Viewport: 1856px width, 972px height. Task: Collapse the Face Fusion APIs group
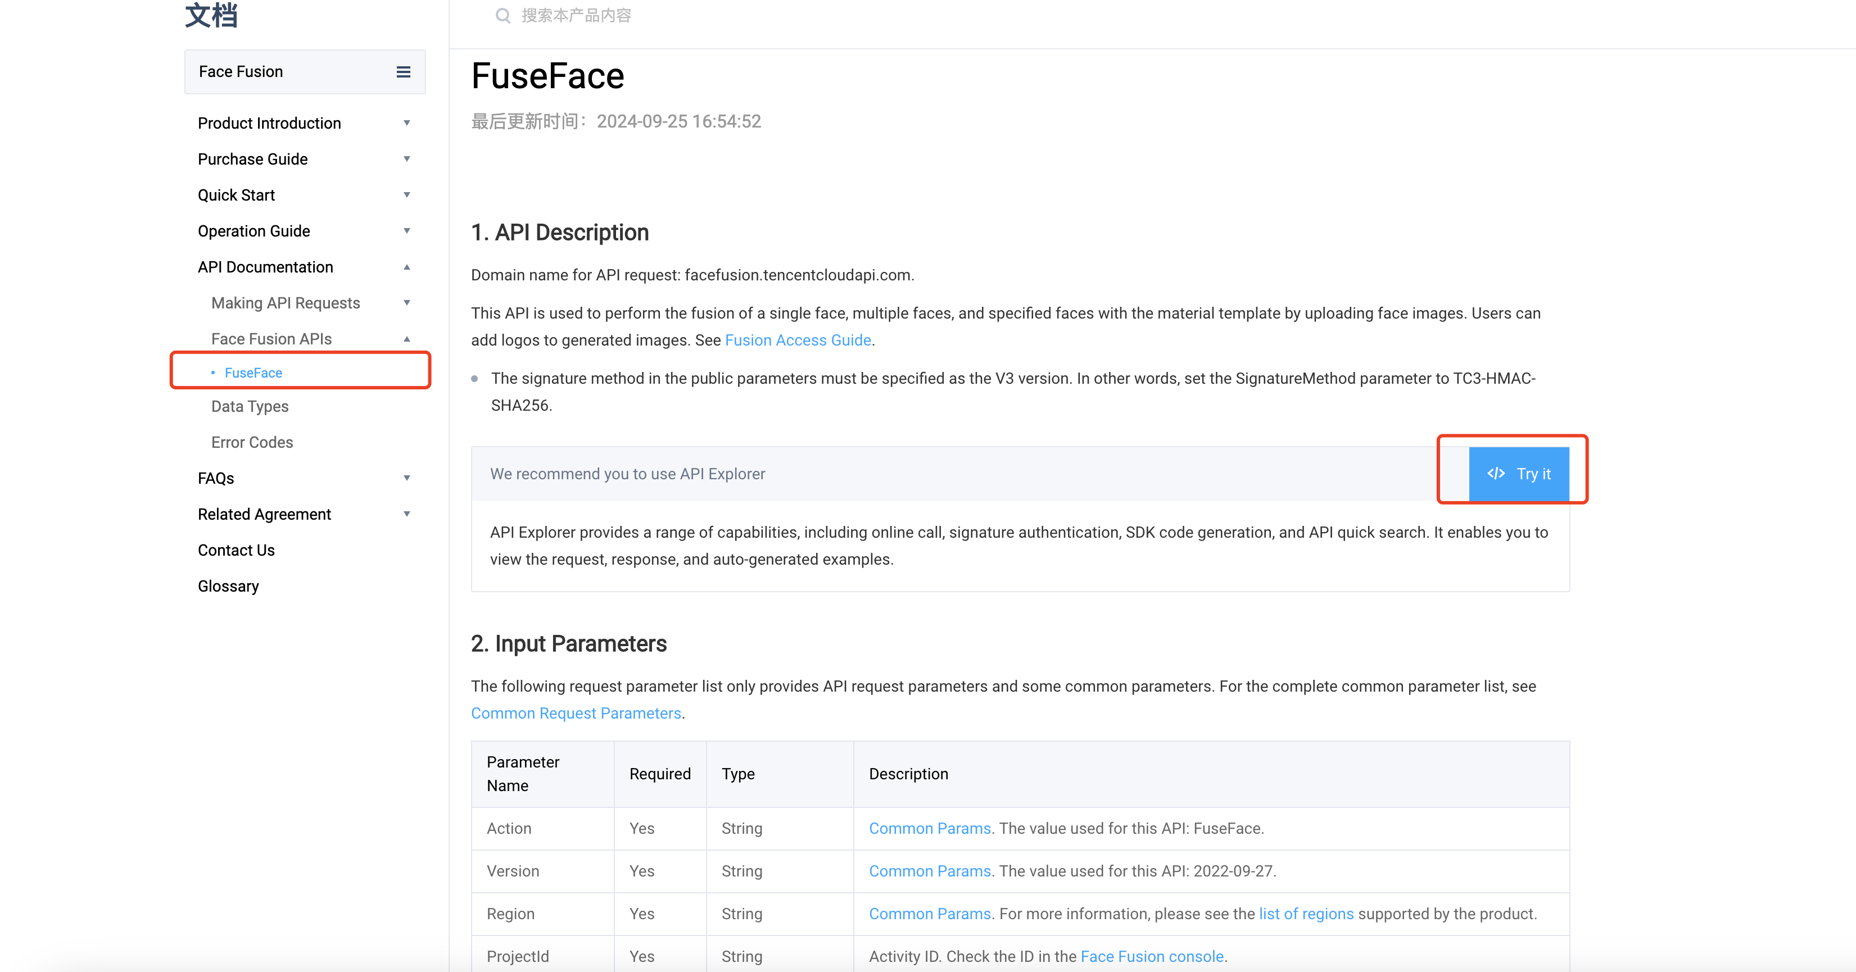coord(406,339)
